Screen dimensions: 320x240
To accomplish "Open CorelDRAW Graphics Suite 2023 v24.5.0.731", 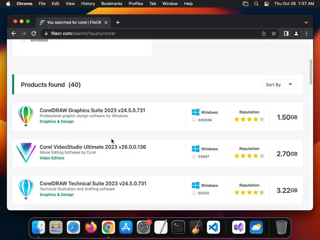I will coord(92,110).
